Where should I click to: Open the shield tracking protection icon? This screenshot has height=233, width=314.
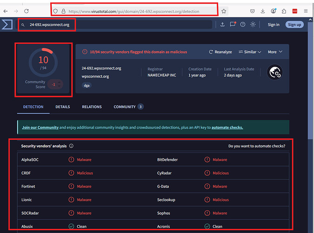[56, 11]
